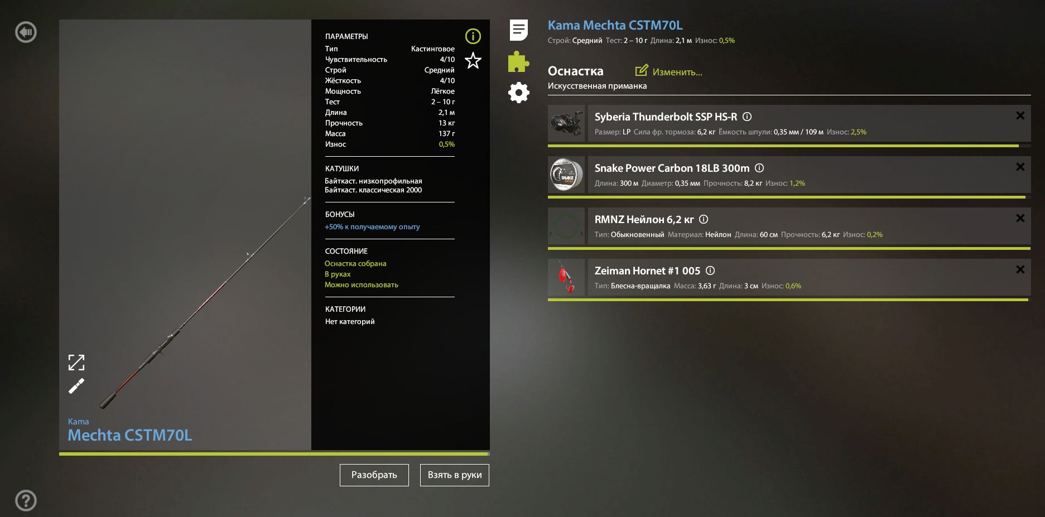This screenshot has width=1045, height=517.
Task: Select the Zeiman Hornet lure thumbnail
Action: 566,277
